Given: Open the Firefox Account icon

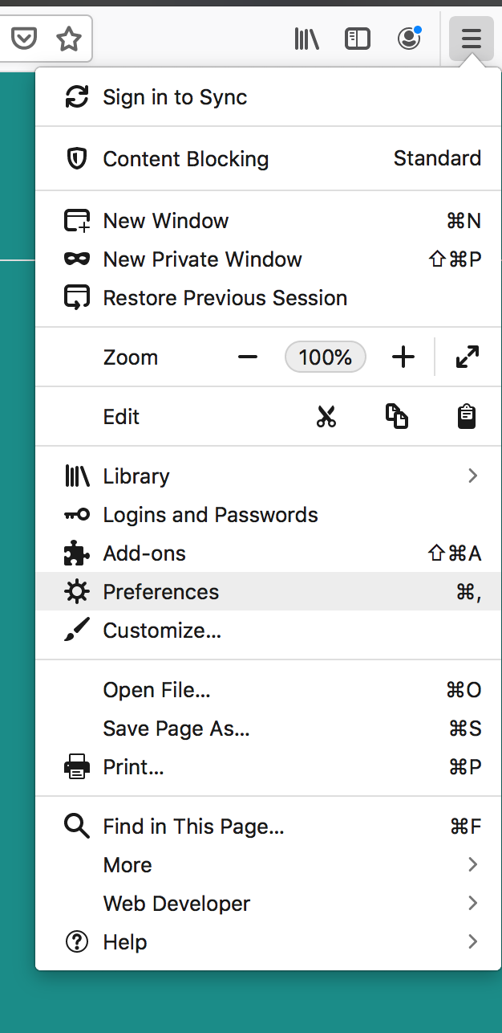Looking at the screenshot, I should pos(409,39).
